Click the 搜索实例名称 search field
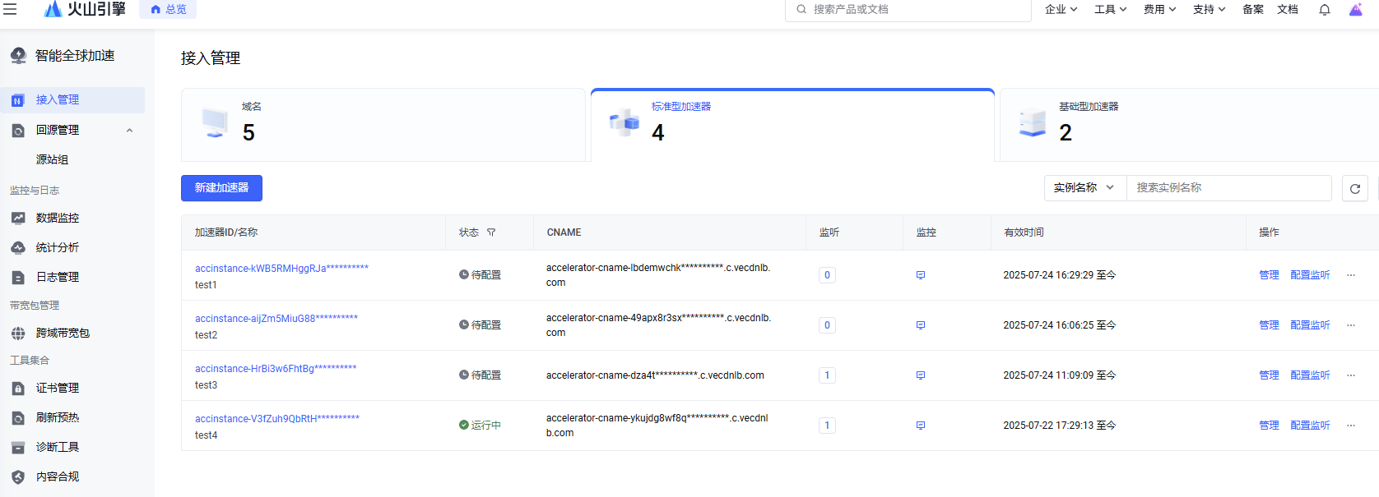 [x=1228, y=188]
